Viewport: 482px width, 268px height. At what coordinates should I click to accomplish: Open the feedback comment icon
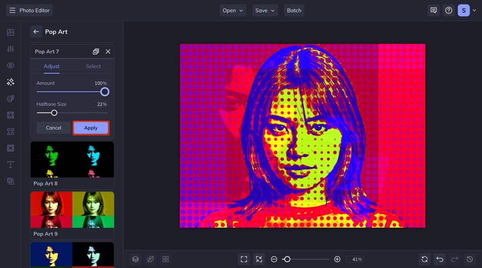click(x=433, y=10)
